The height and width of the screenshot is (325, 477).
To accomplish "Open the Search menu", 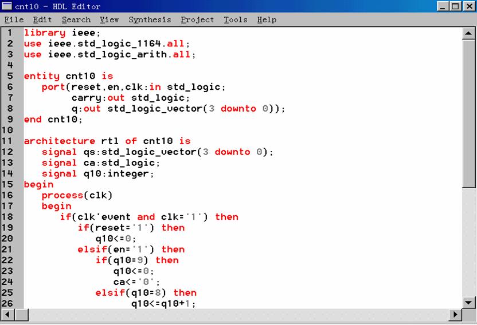I will 76,20.
